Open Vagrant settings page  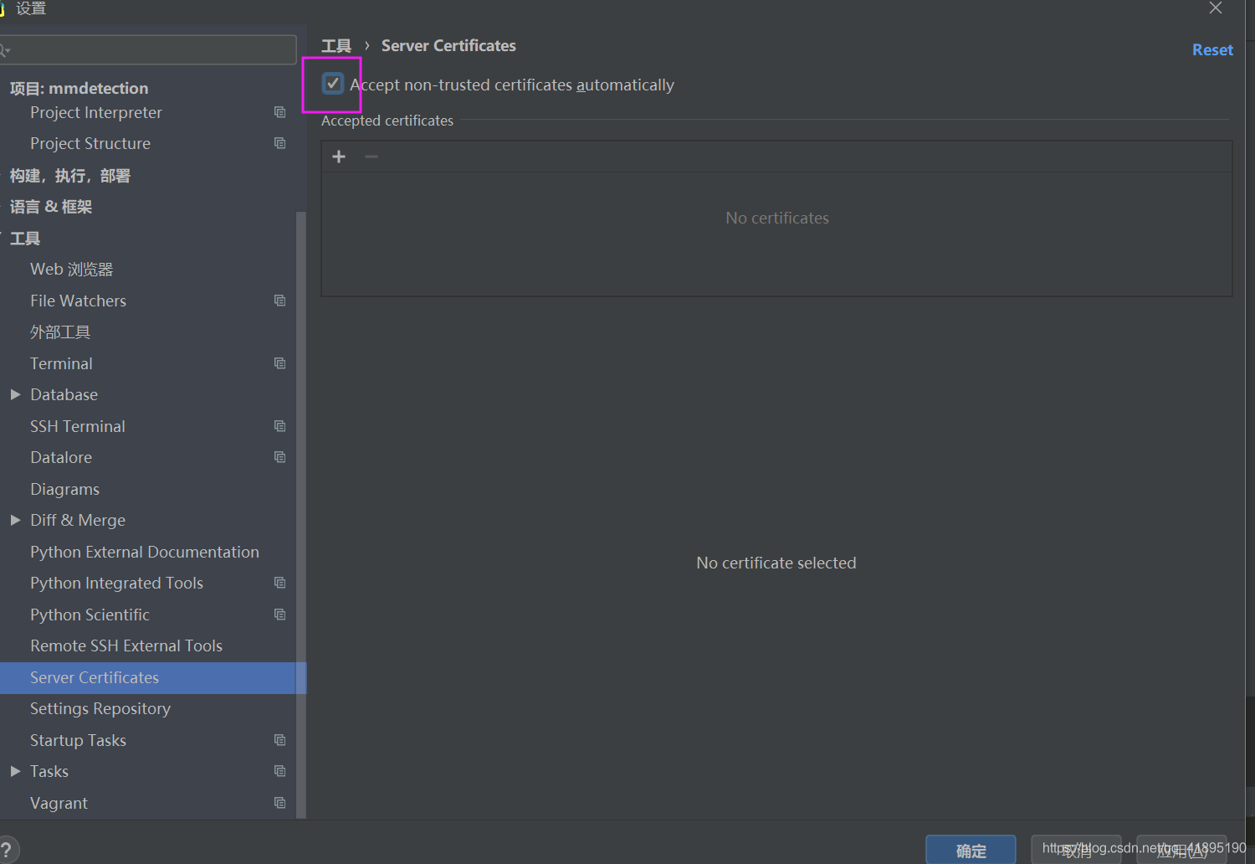tap(59, 803)
